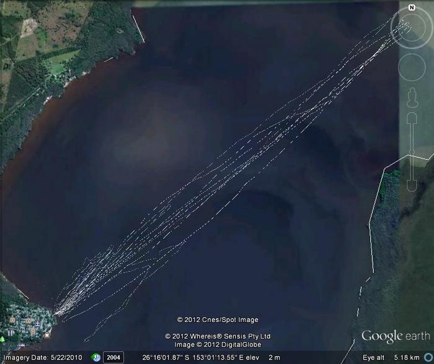The height and width of the screenshot is (364, 434).
Task: Click the sailing boat place icon
Action: click(x=38, y=324)
